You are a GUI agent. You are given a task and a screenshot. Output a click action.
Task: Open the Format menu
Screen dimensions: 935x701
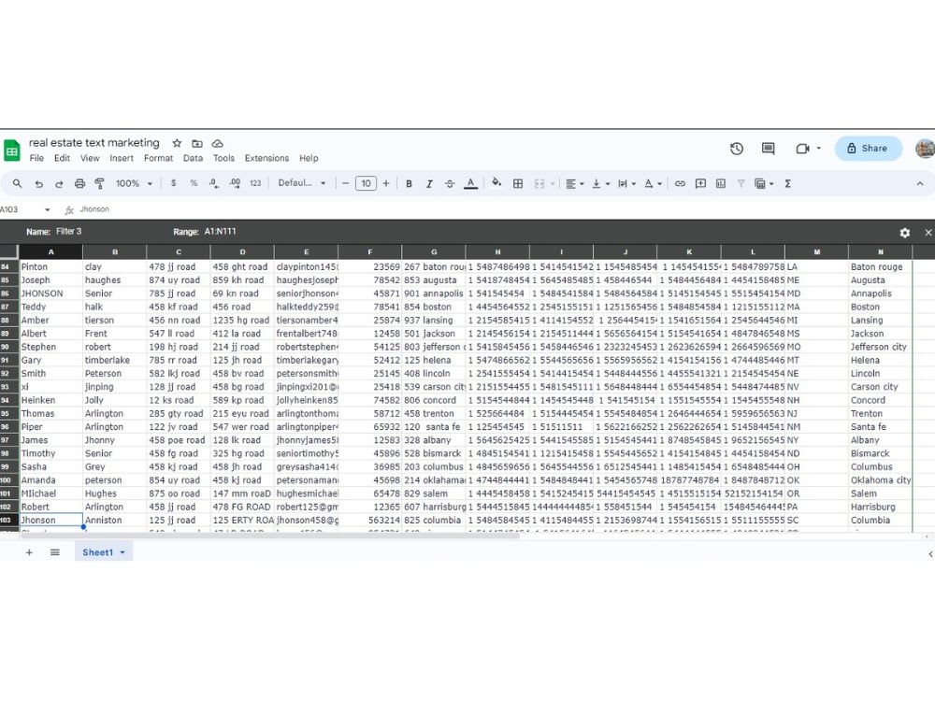tap(158, 158)
